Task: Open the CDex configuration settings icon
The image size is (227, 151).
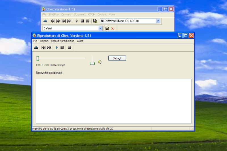Action: coord(95,21)
